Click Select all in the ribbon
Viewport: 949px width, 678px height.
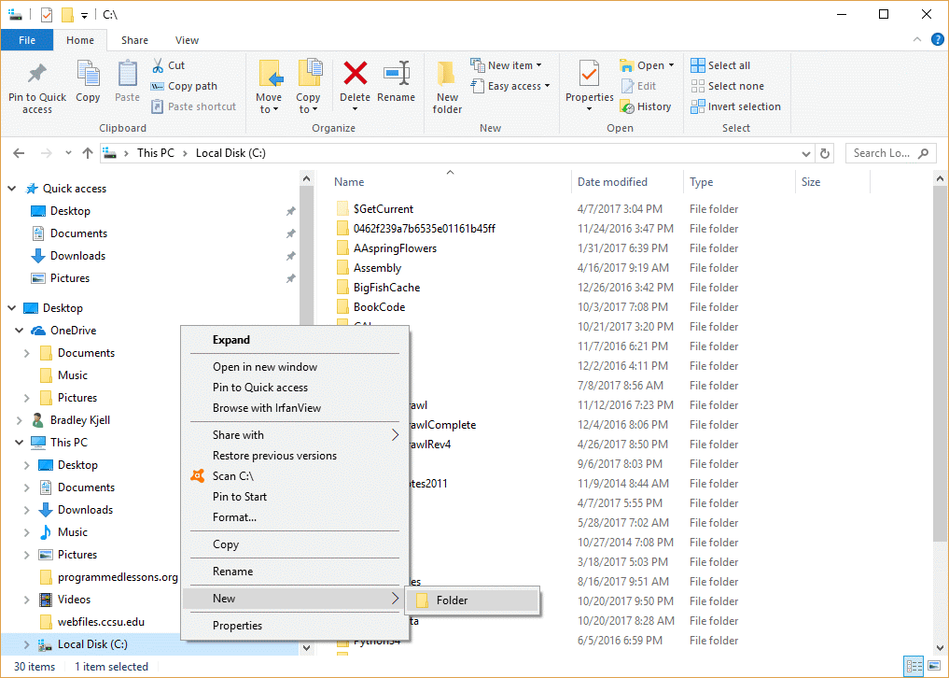coord(720,65)
